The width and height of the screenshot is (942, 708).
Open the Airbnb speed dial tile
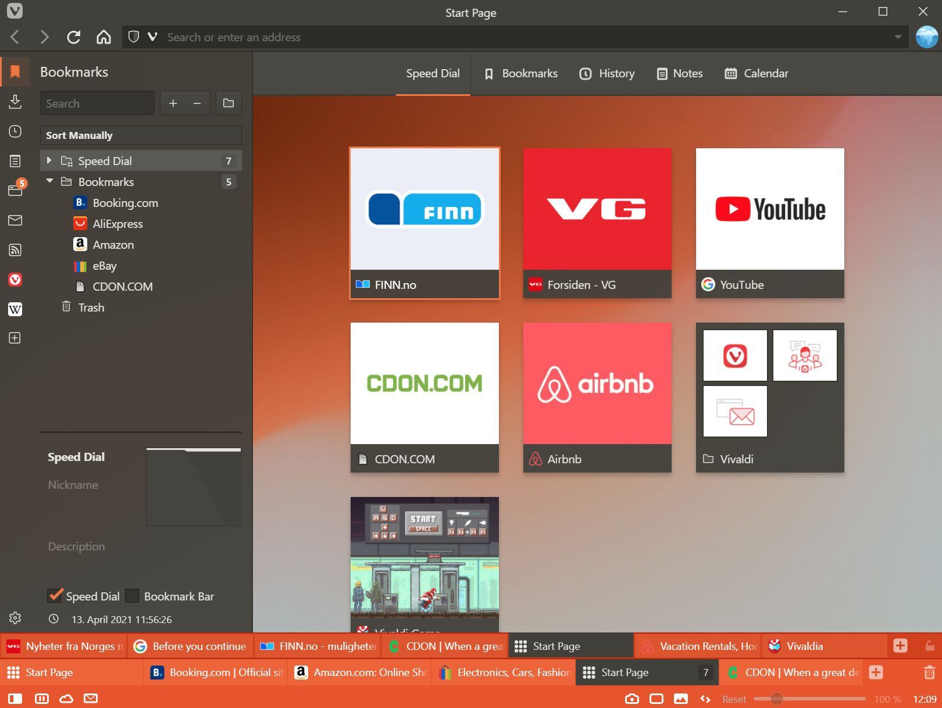(x=597, y=397)
